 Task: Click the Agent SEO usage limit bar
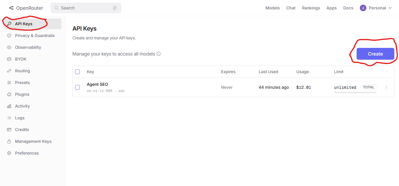(x=355, y=93)
